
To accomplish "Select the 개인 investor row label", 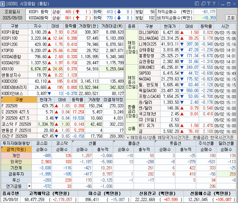I will (16, 155).
